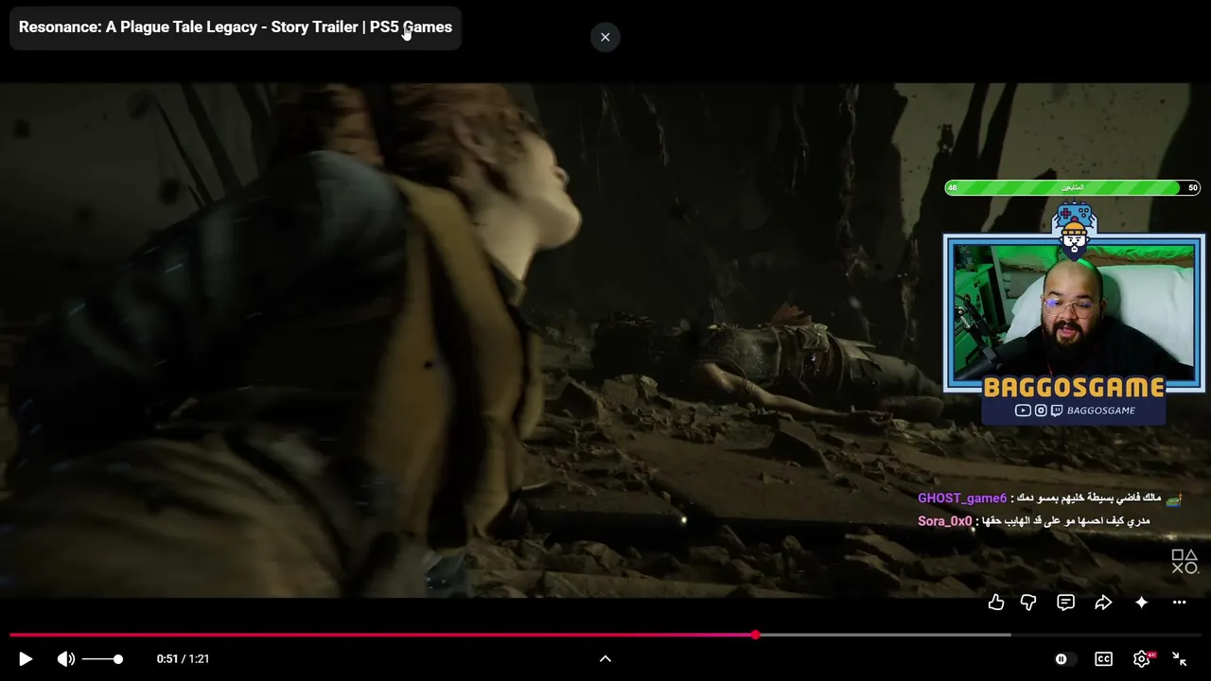Open the settings gear with 4K badge
This screenshot has height=681, width=1211.
tap(1143, 659)
